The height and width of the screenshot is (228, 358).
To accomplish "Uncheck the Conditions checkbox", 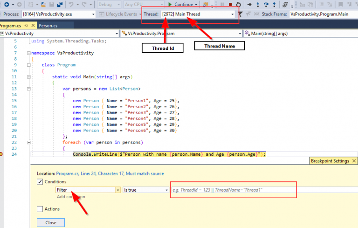I will click(x=40, y=182).
